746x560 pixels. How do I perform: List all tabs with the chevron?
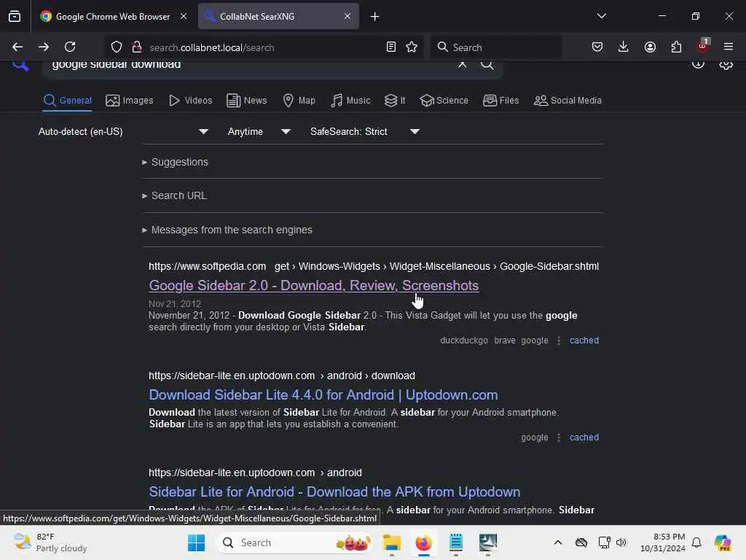pyautogui.click(x=601, y=16)
